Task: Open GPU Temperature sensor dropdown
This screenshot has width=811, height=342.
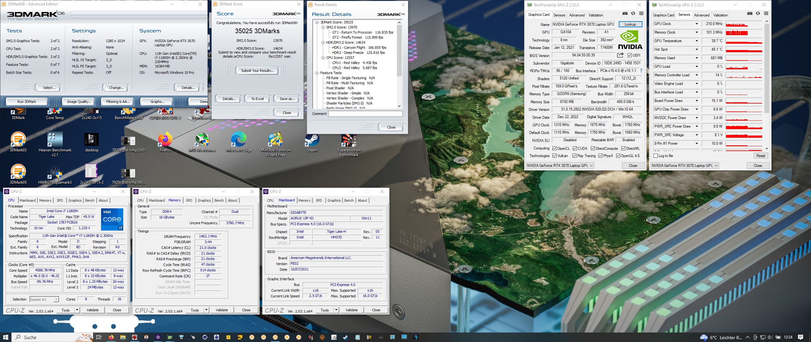Action: (697, 41)
